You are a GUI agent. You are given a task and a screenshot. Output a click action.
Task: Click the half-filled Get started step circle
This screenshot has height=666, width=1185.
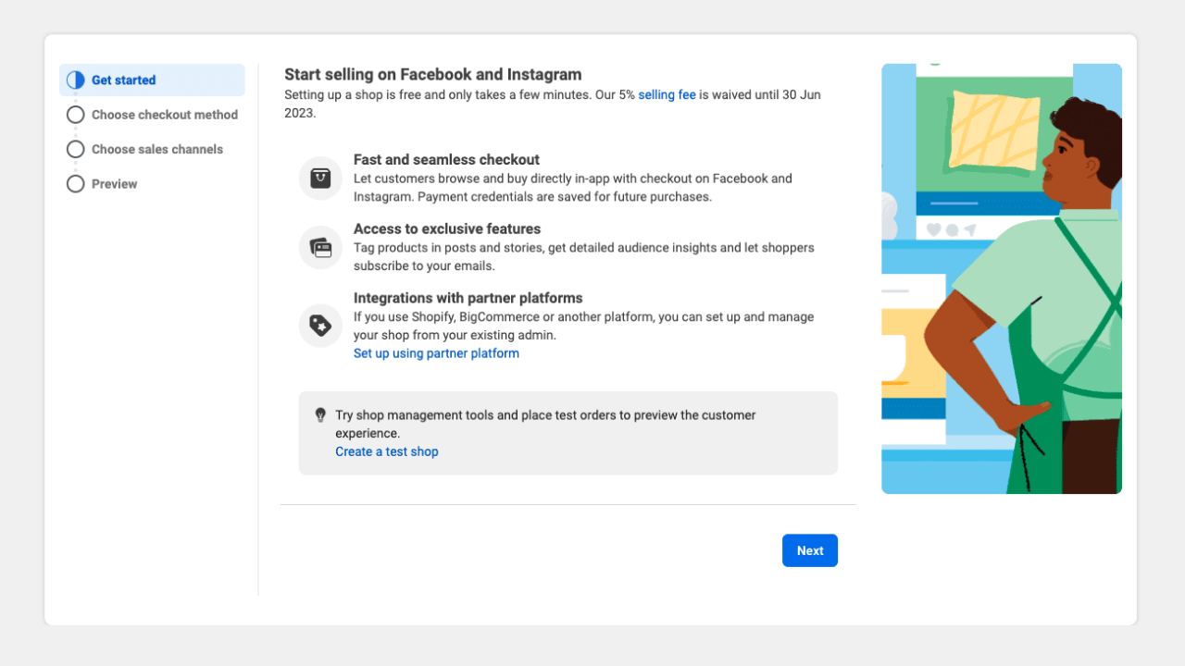76,80
